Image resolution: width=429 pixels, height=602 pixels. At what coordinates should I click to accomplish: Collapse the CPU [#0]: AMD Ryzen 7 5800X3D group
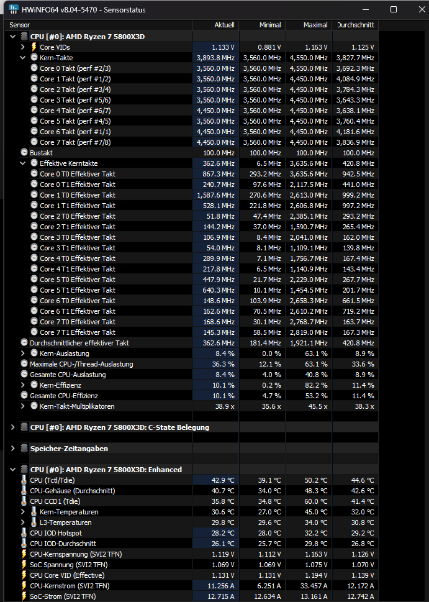pyautogui.click(x=12, y=37)
